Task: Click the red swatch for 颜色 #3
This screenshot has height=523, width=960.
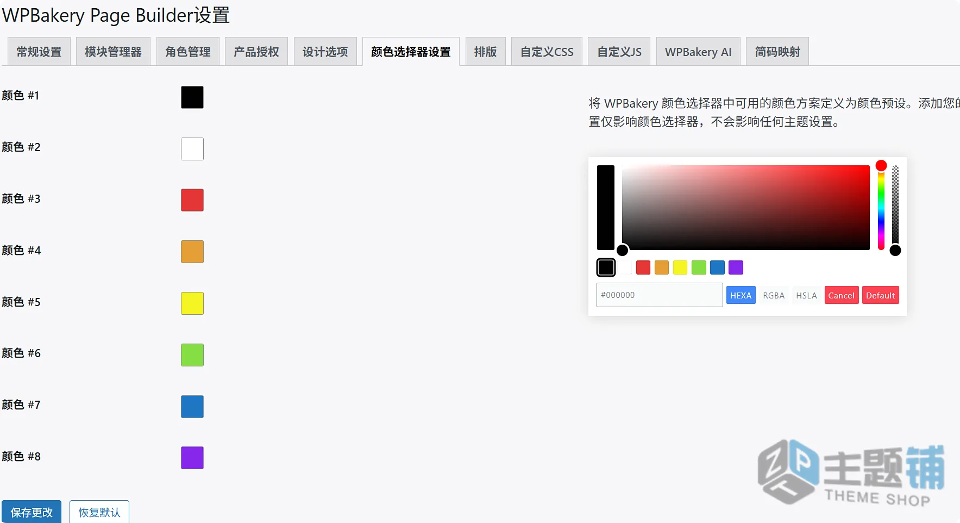Action: tap(192, 200)
